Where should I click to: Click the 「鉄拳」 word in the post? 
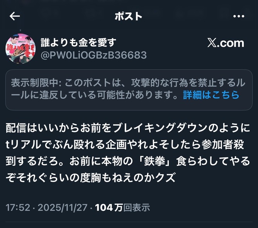[x=154, y=161]
